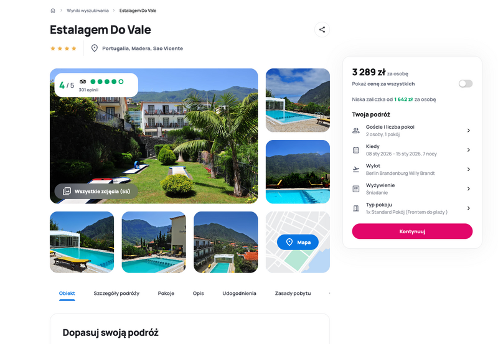498x344 pixels.
Task: Click the cutlery icon beside Wyżywienie
Action: [x=356, y=189]
